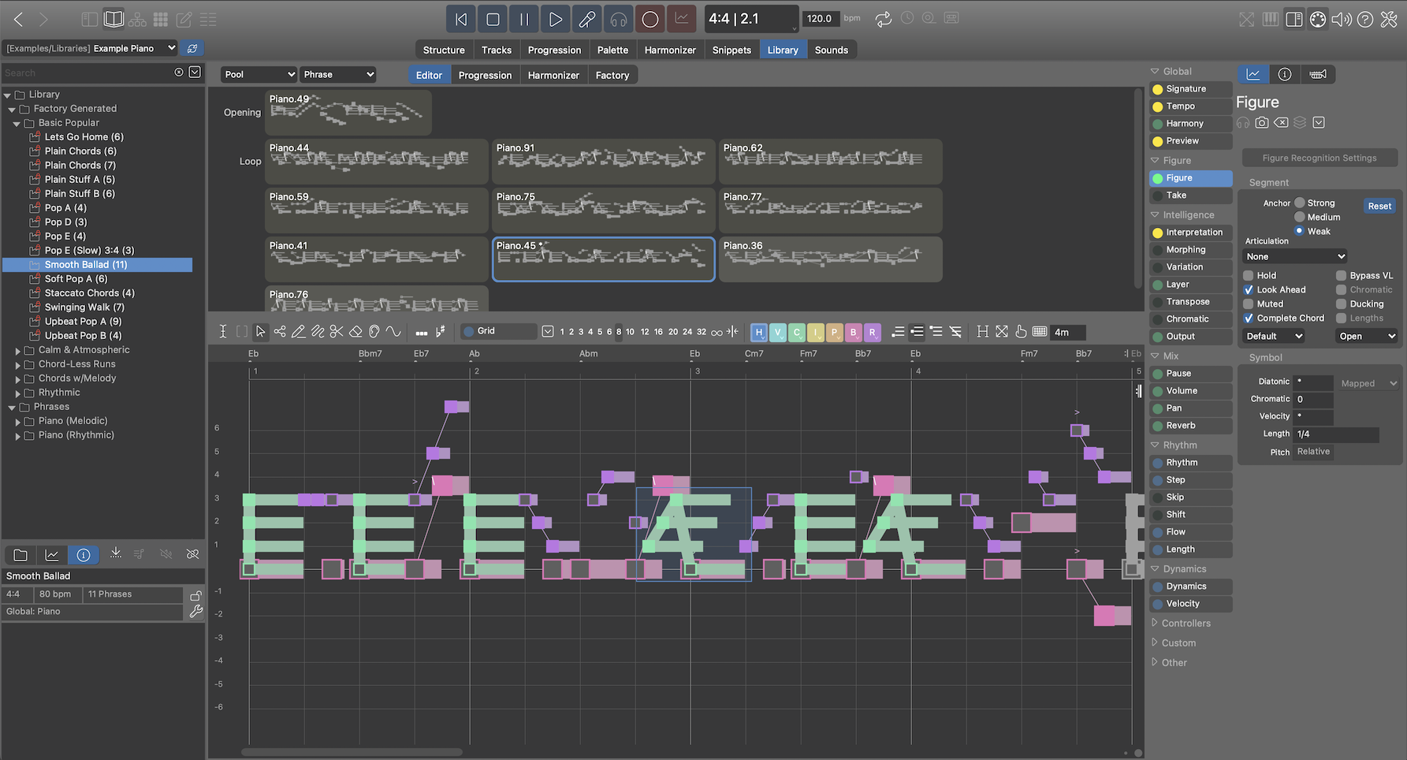Click the rewind to start button
Image resolution: width=1407 pixels, height=760 pixels.
coord(461,19)
